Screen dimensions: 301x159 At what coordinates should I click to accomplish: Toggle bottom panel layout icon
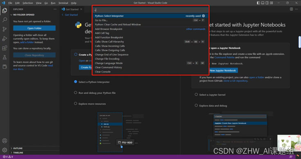263,3
